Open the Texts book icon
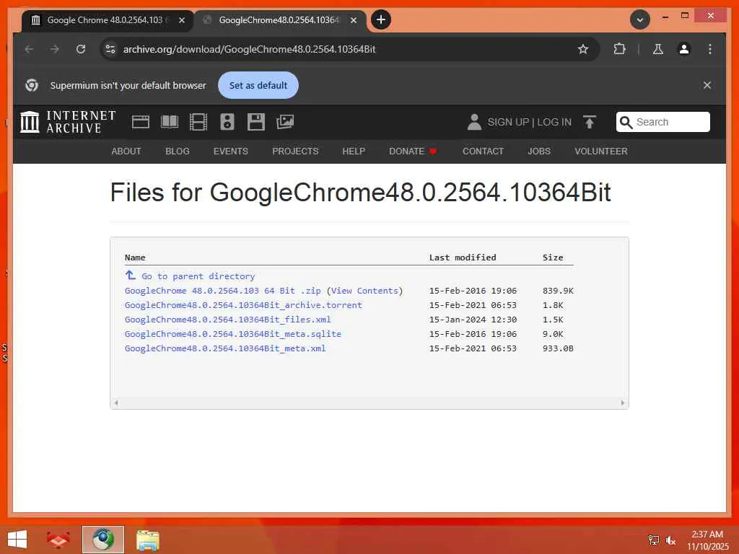The image size is (739, 554). click(x=170, y=122)
